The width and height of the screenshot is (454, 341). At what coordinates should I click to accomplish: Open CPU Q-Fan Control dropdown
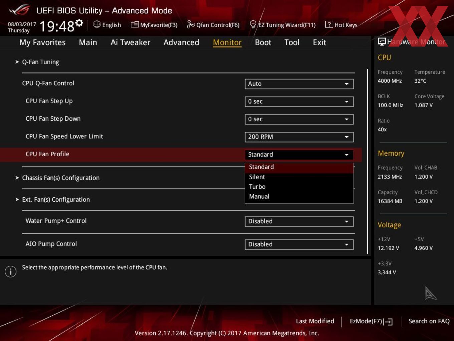pyautogui.click(x=299, y=84)
